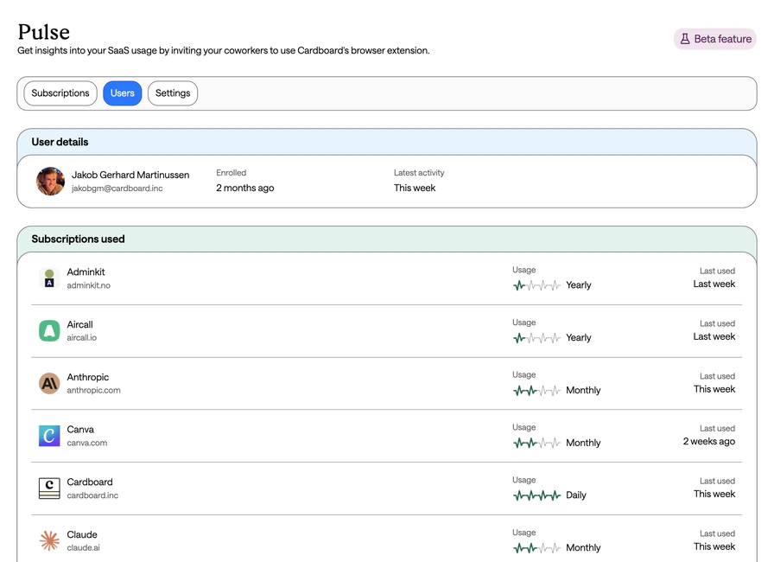Click the Cardboard usage pulse graph
Viewport: 774px width, 562px height.
[537, 495]
